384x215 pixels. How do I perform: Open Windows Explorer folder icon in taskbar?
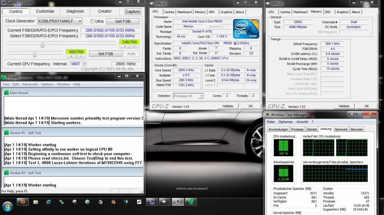point(36,202)
